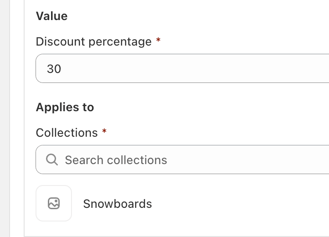The width and height of the screenshot is (329, 237).
Task: Focus the Discount percentage input field
Action: pyautogui.click(x=182, y=68)
